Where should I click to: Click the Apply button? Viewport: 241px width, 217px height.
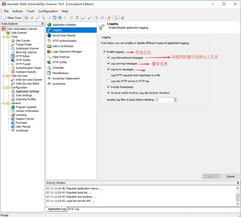[211, 177]
